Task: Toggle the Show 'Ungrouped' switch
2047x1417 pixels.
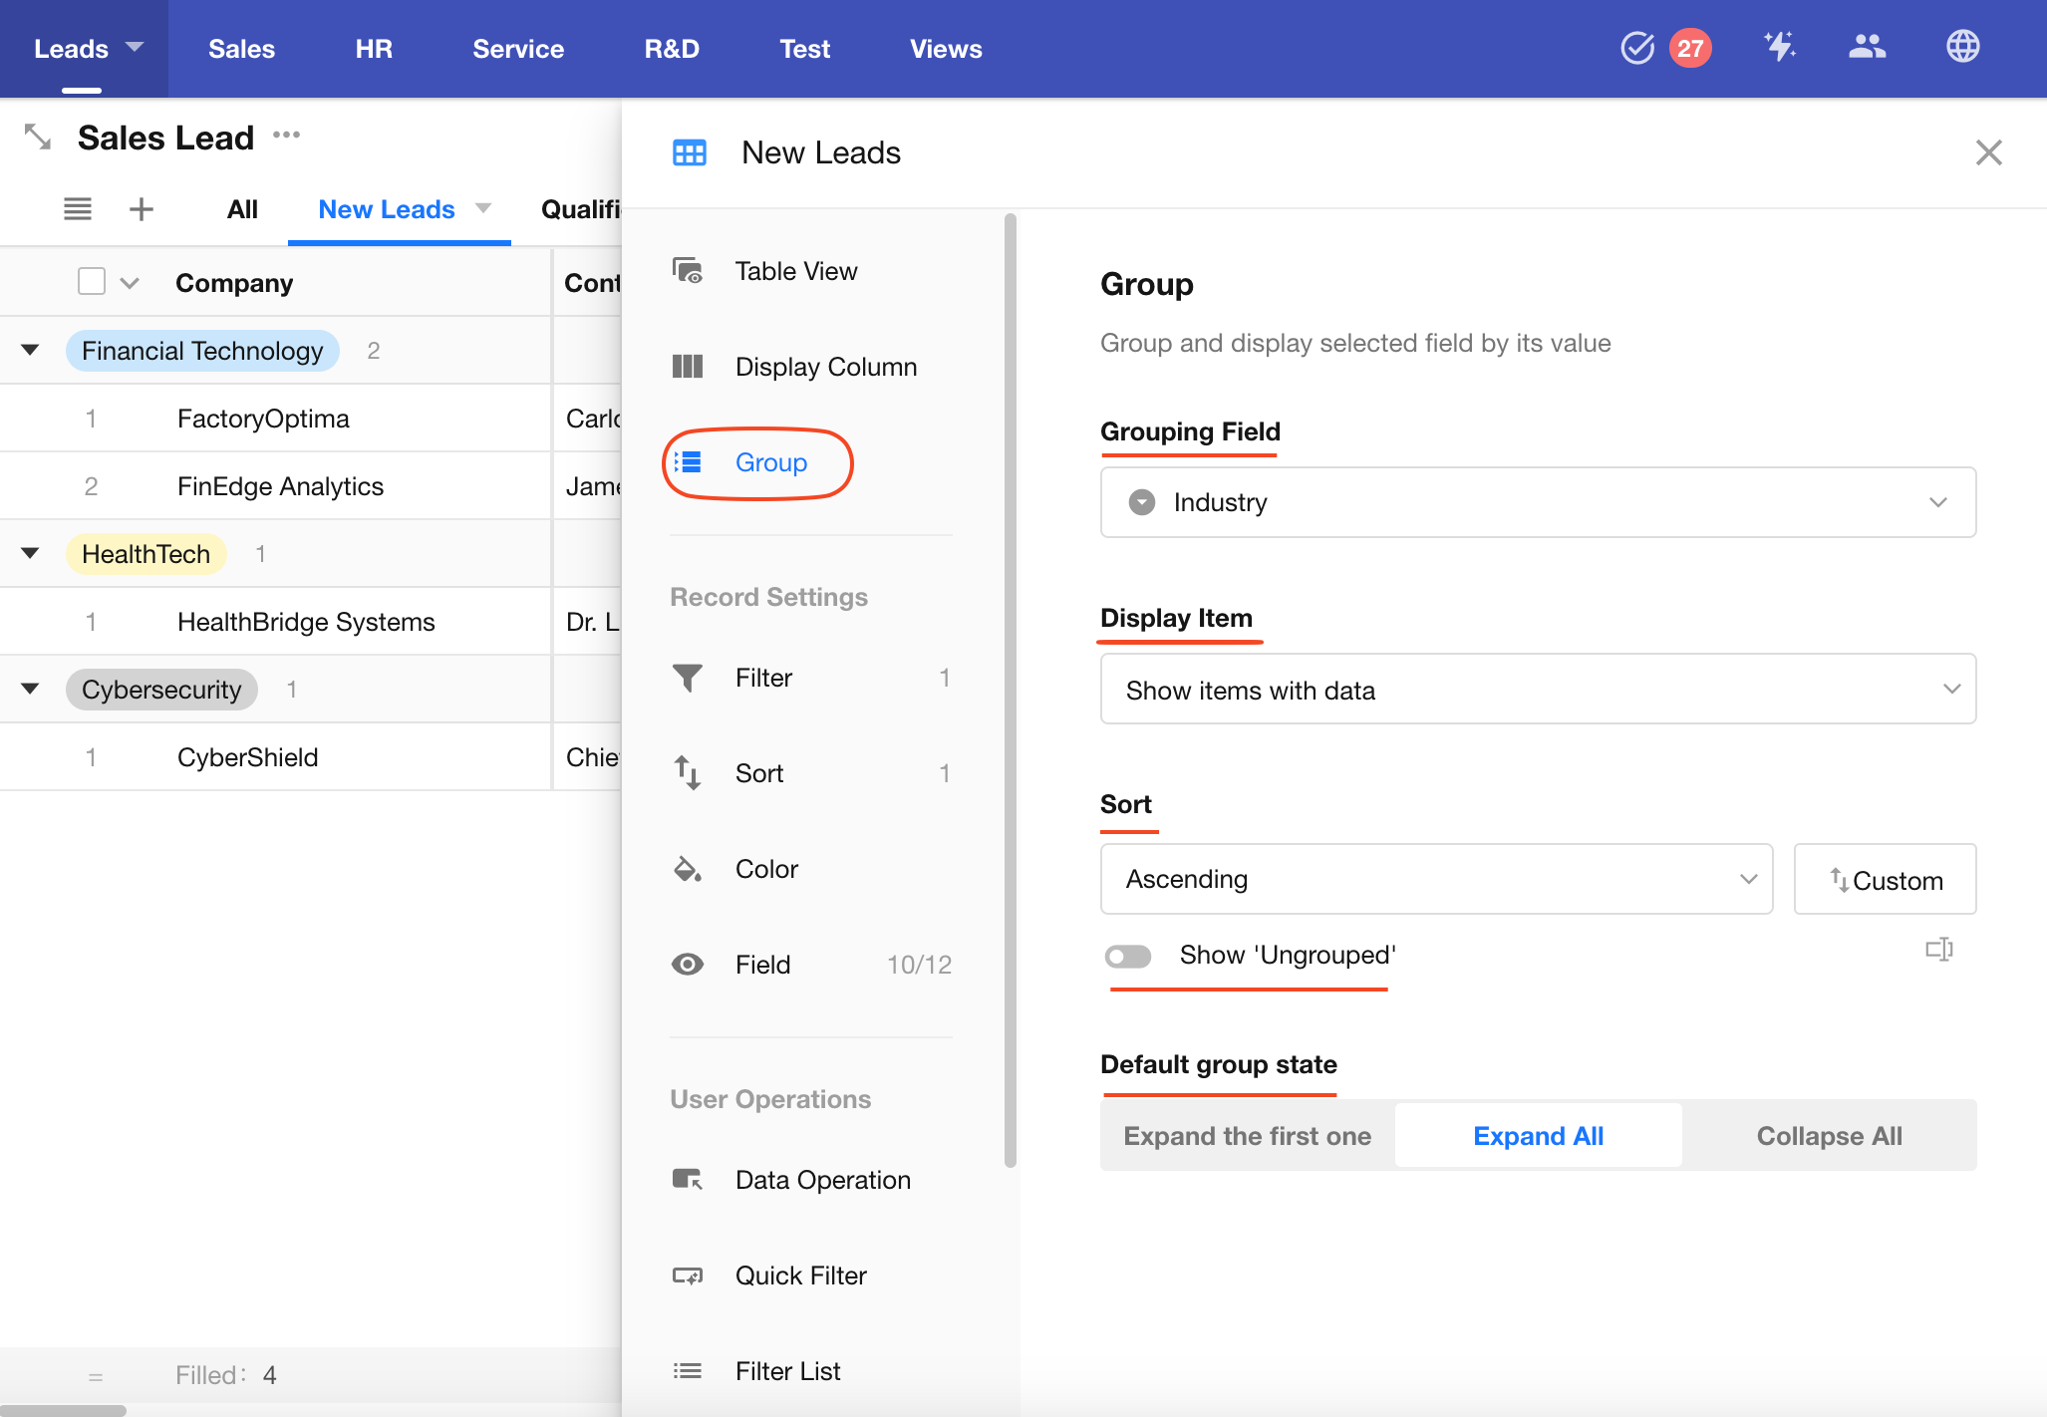Action: tap(1128, 956)
